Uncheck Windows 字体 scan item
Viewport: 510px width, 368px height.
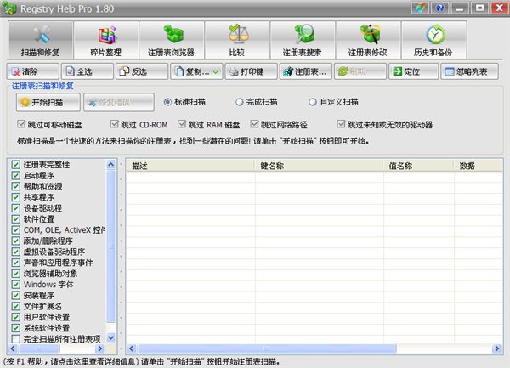click(15, 285)
